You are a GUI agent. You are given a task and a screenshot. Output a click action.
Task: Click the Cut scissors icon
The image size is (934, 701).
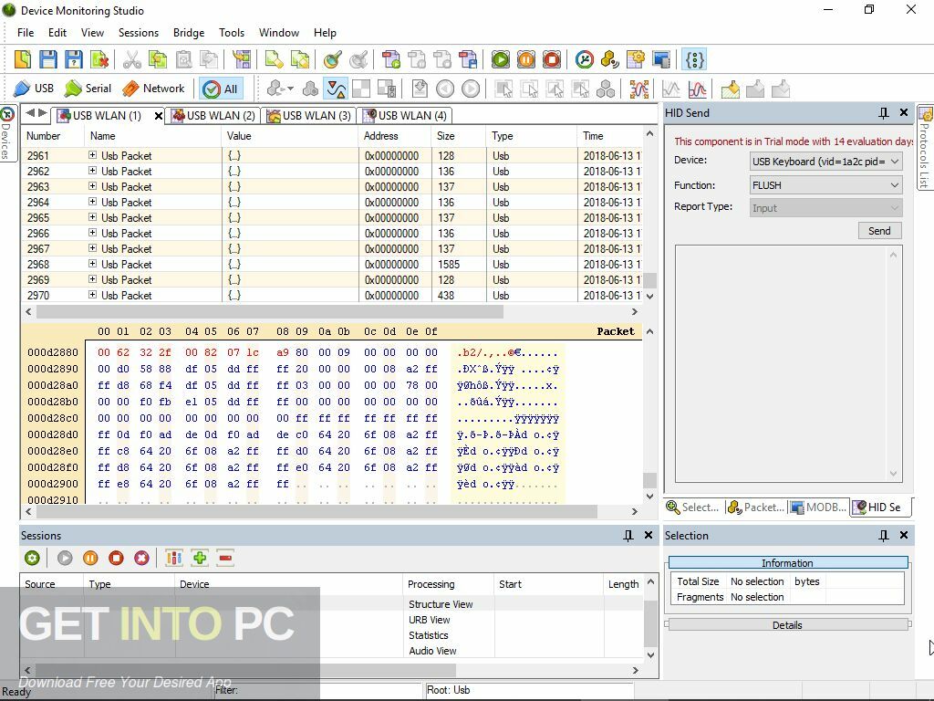click(x=131, y=59)
